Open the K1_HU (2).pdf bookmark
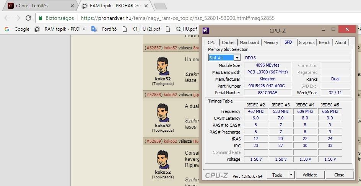 pyautogui.click(x=141, y=29)
